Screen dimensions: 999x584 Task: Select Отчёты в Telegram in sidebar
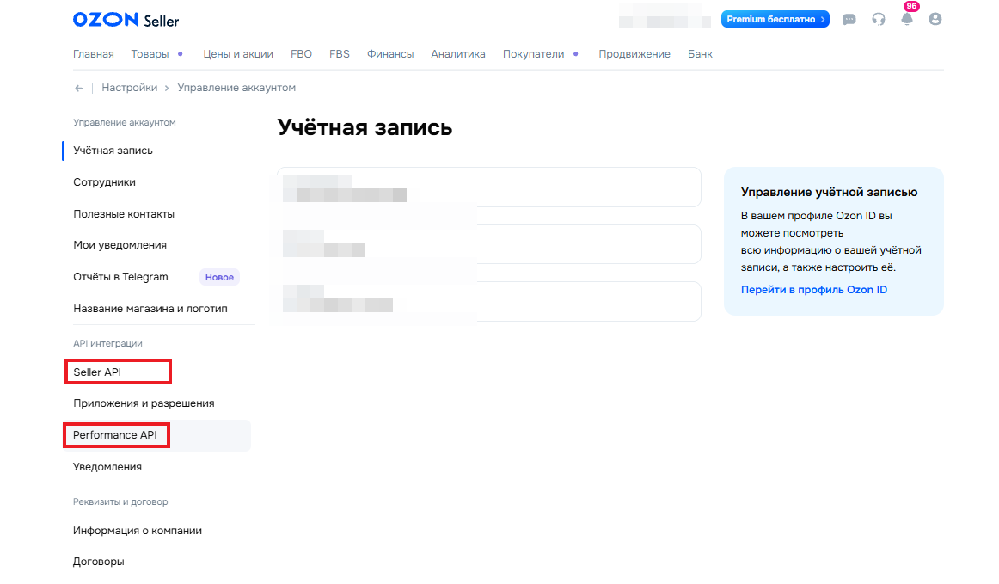pyautogui.click(x=120, y=277)
